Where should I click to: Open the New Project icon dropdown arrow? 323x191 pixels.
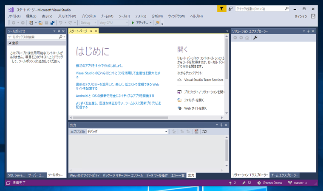tap(36, 23)
